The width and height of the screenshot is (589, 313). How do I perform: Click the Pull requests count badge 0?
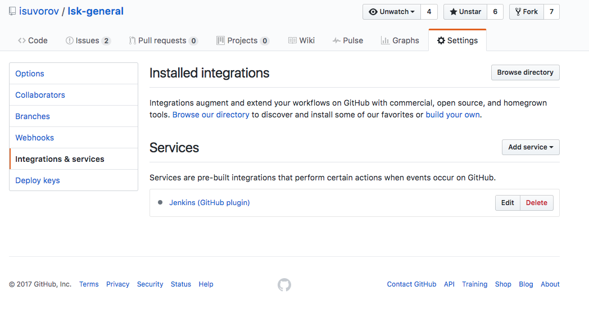pyautogui.click(x=193, y=41)
